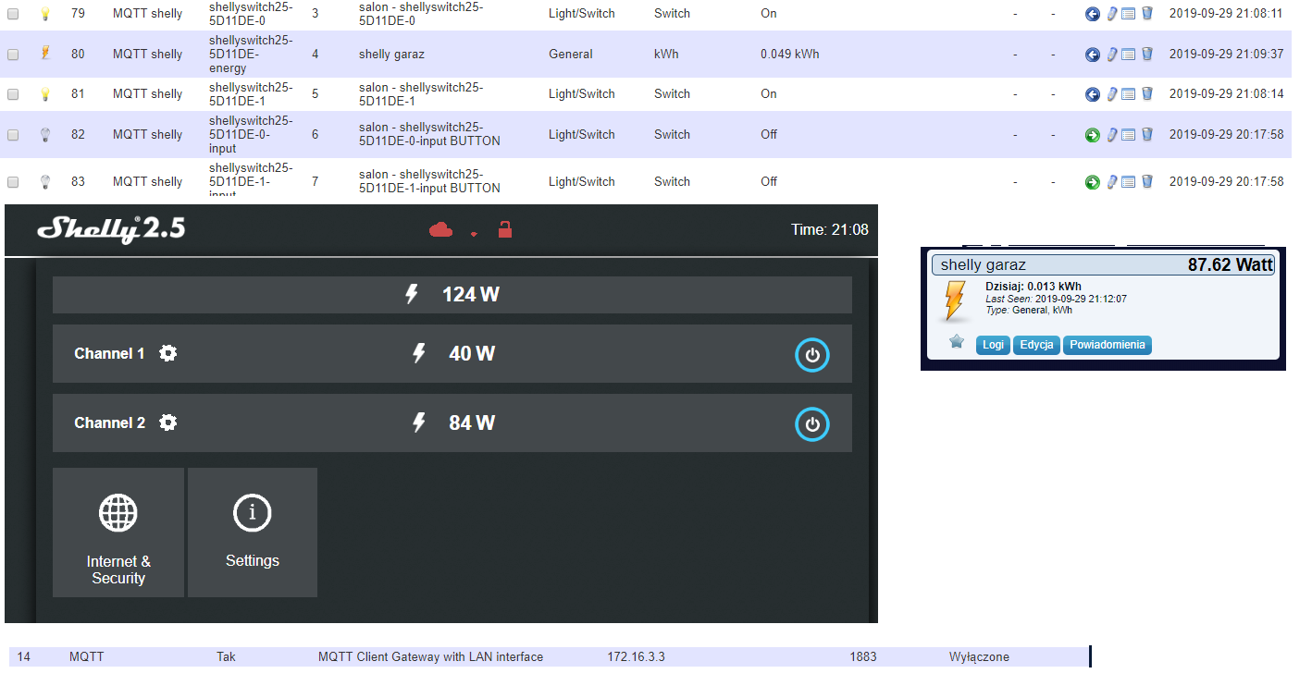Open the Shelly Settings tile
1312x698 pixels.
pyautogui.click(x=253, y=533)
